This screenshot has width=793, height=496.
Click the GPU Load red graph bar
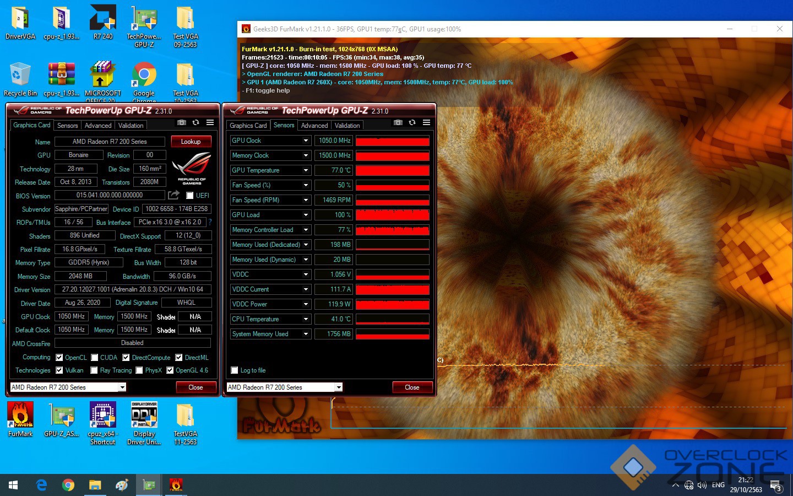point(392,215)
